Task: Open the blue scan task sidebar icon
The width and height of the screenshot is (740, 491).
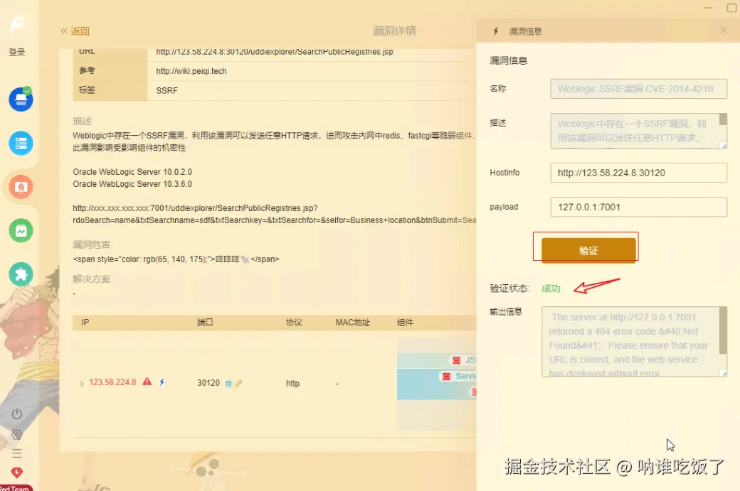Action: [x=21, y=99]
